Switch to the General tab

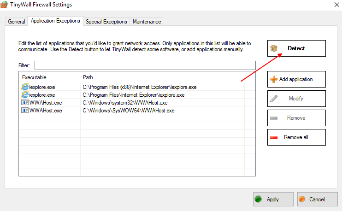[17, 22]
